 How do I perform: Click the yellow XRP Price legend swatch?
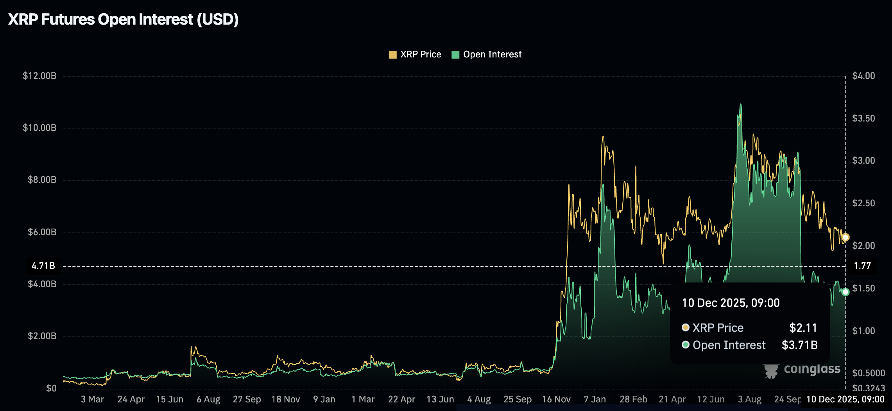392,54
